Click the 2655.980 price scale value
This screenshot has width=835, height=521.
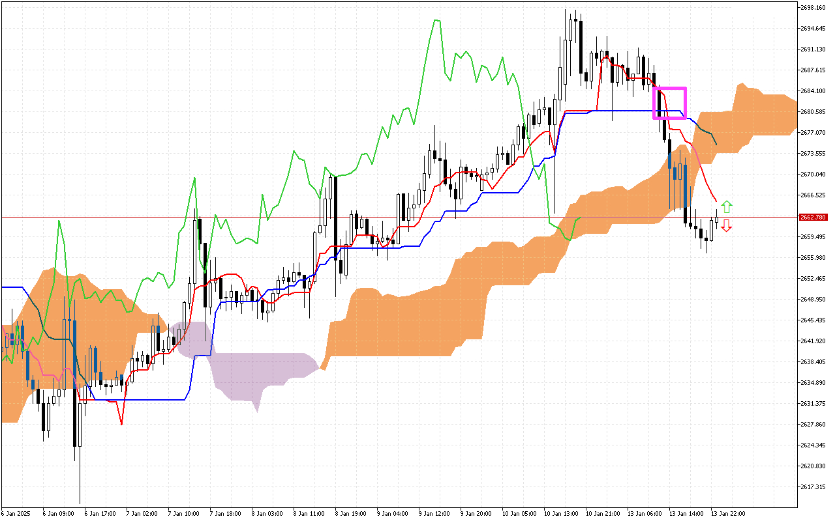(x=813, y=258)
